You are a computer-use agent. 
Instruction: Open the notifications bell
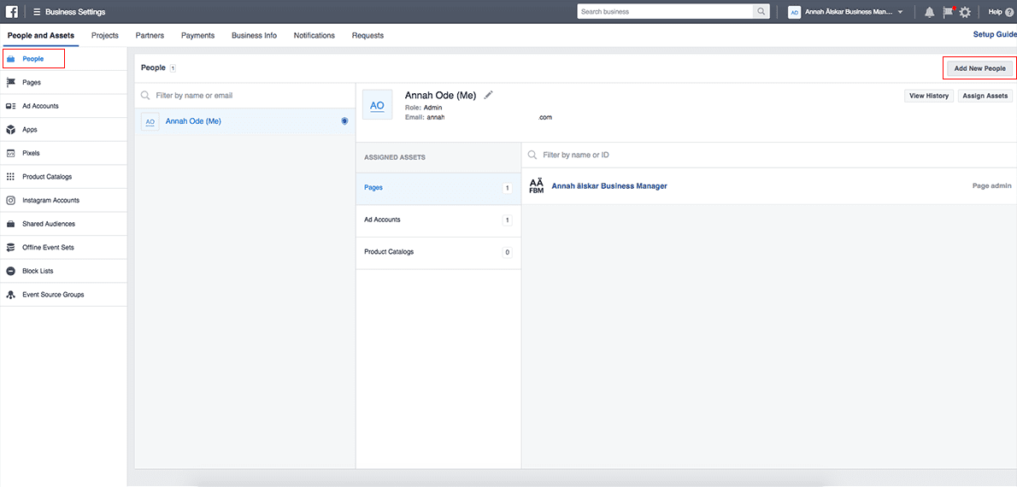[929, 12]
